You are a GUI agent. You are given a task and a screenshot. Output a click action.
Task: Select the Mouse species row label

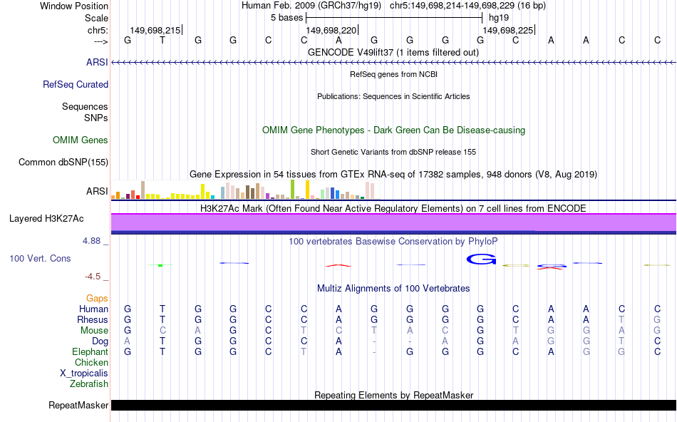94,331
